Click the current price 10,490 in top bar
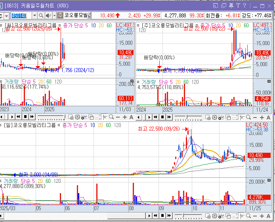The width and height of the screenshot is (275, 222). click(107, 15)
